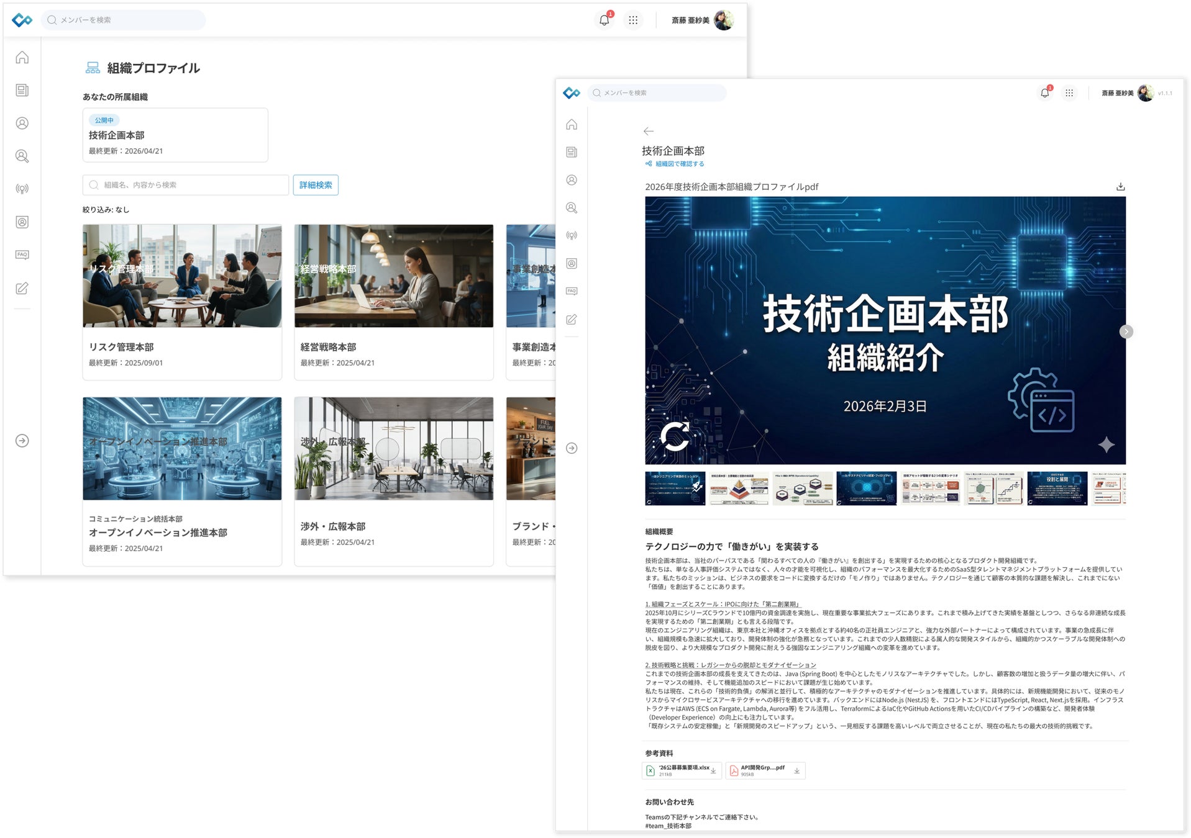This screenshot has width=1191, height=838.
Task: Click the app logo in the front window
Action: (x=572, y=93)
